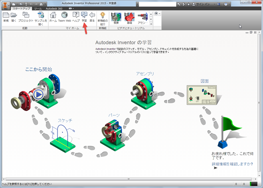Open ヘルプ from the ribbon
The image size is (263, 188).
(76, 17)
